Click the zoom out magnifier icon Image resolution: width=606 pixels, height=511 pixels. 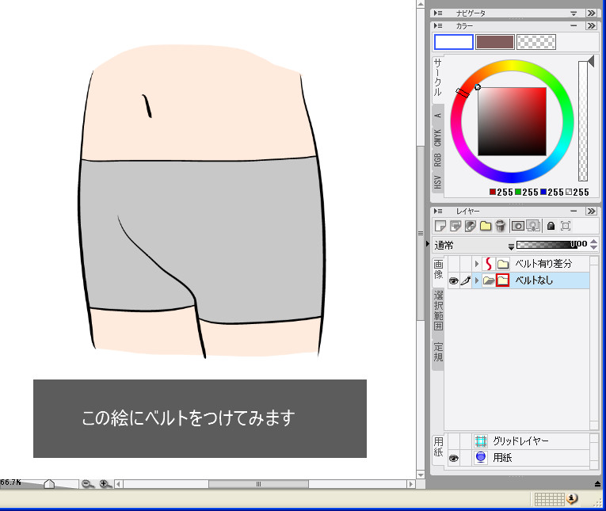pyautogui.click(x=88, y=484)
